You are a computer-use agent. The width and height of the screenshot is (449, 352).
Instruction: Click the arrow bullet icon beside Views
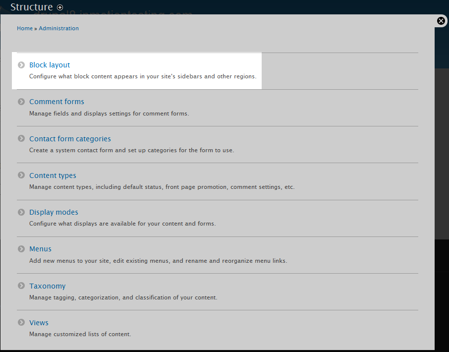point(21,322)
